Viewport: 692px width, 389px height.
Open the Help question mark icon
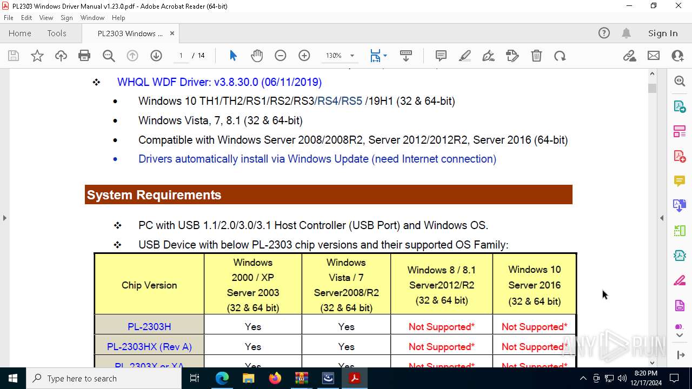point(604,33)
